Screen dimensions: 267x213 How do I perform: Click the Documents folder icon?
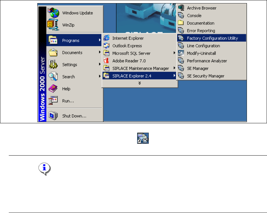(x=53, y=52)
